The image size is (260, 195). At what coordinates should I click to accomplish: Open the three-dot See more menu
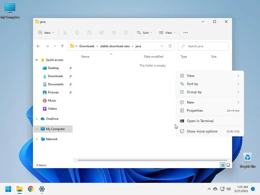coord(186,33)
